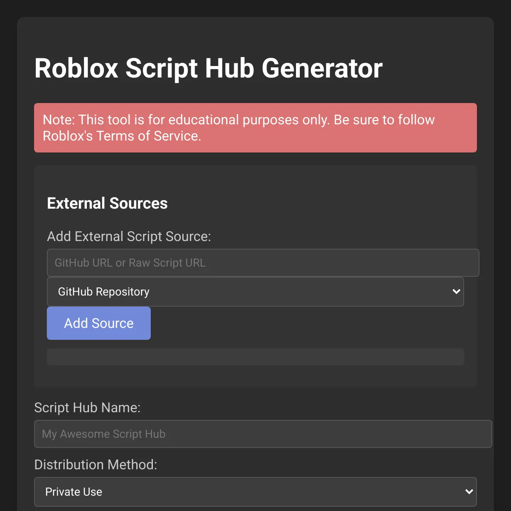Select the External Sources heading

[107, 203]
